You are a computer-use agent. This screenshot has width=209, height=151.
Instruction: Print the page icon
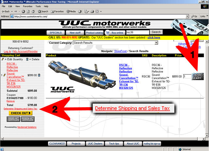click(92, 11)
